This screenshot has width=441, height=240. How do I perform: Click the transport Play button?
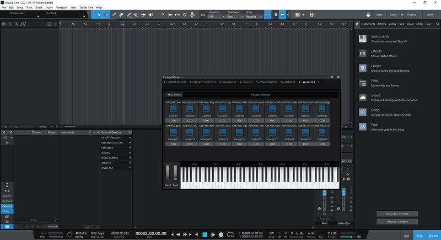(213, 234)
